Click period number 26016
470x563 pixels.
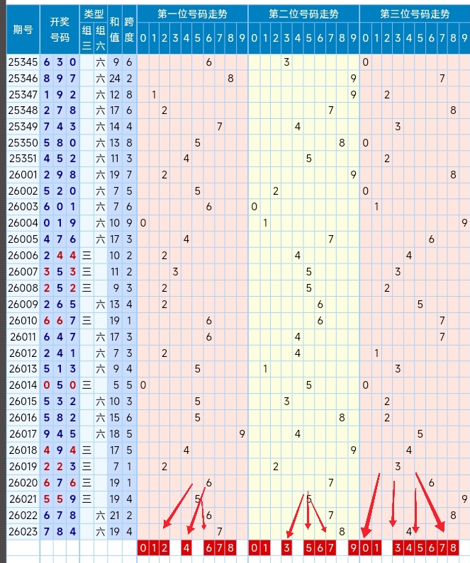pyautogui.click(x=23, y=418)
